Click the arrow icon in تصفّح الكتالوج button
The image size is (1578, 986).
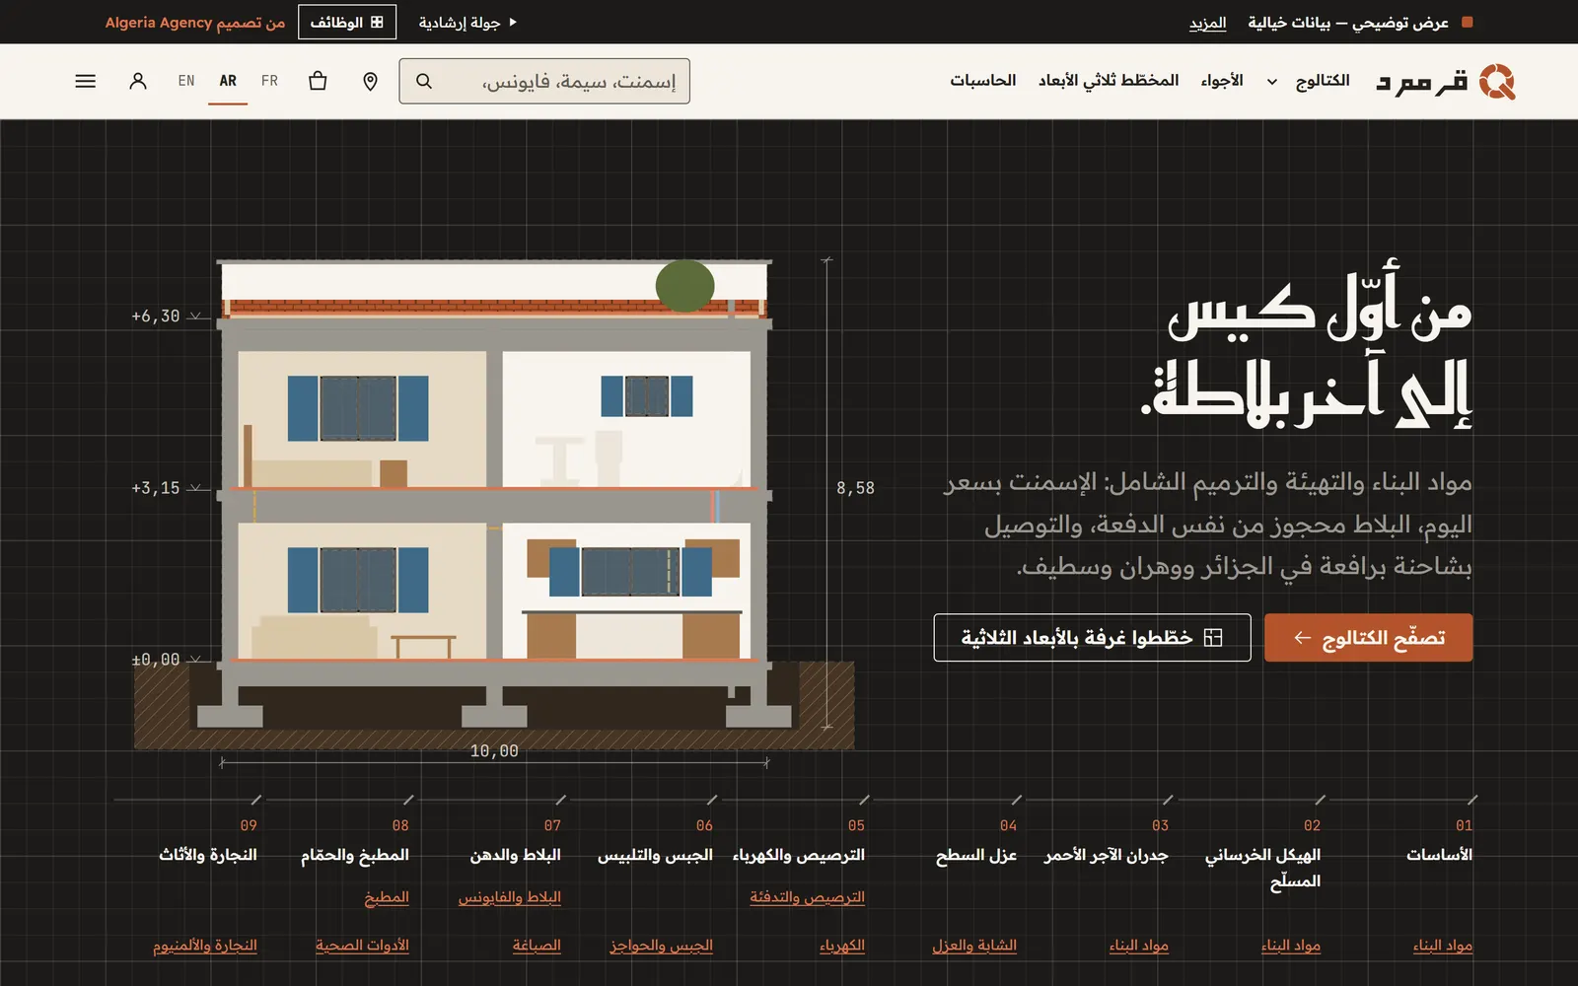coord(1302,638)
